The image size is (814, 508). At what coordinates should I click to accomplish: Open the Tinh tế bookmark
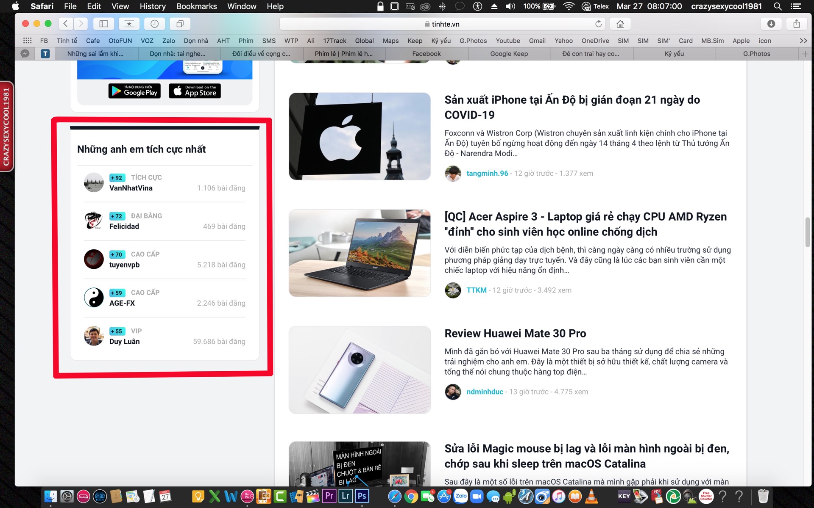[x=67, y=41]
